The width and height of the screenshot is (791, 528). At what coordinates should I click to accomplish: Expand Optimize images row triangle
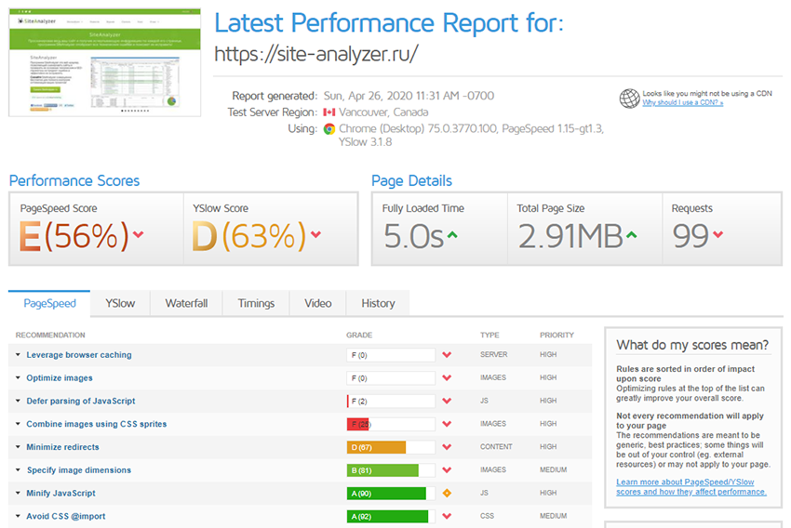click(18, 377)
